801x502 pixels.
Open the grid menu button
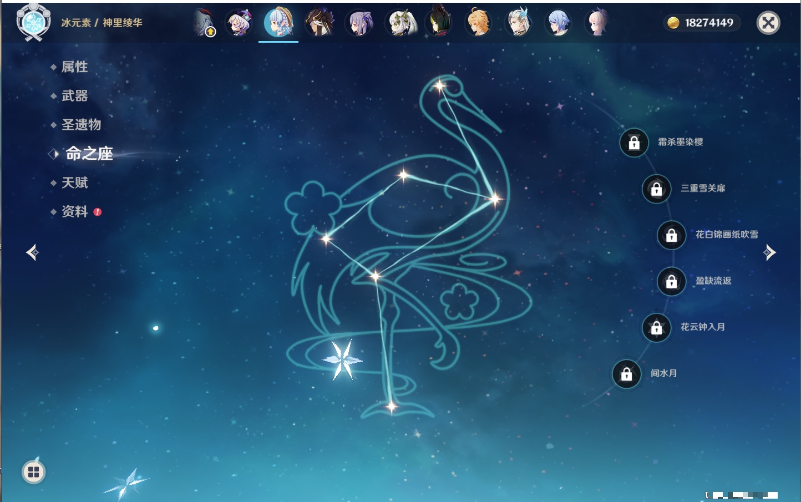(34, 472)
